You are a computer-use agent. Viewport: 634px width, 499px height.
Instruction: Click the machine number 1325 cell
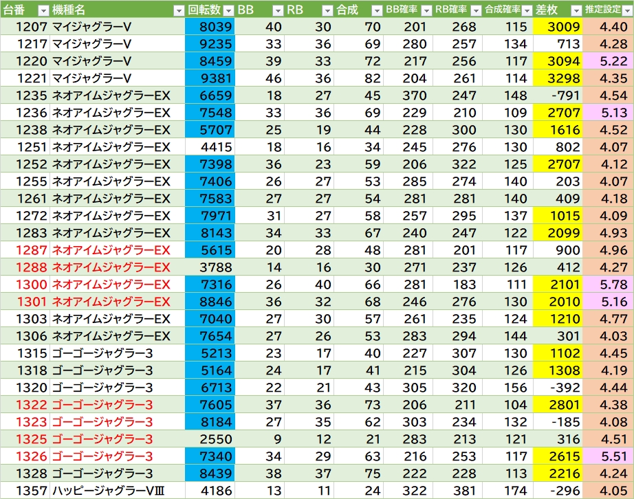click(25, 439)
